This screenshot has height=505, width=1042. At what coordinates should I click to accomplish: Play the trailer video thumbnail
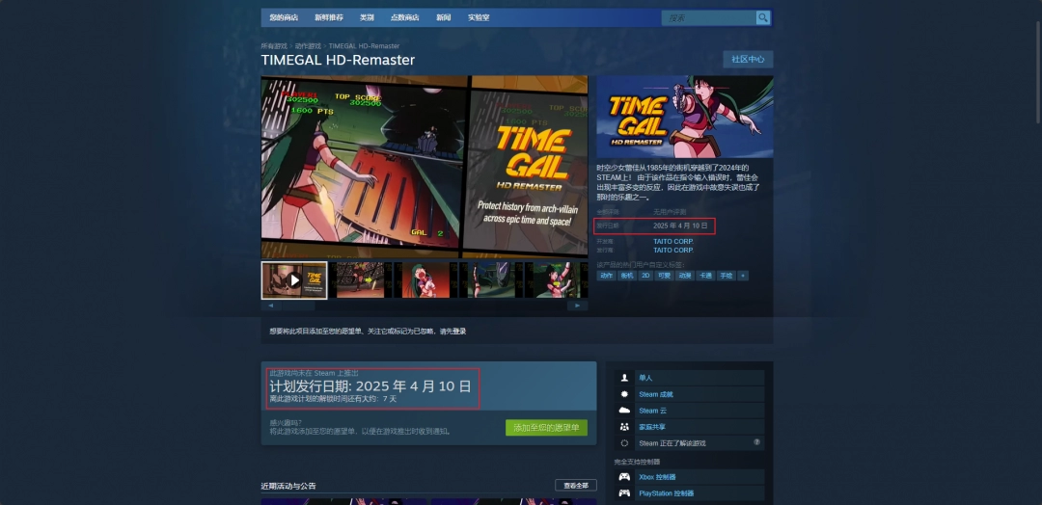(294, 280)
